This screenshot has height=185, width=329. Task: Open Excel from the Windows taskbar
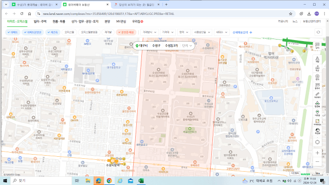click(x=141, y=180)
